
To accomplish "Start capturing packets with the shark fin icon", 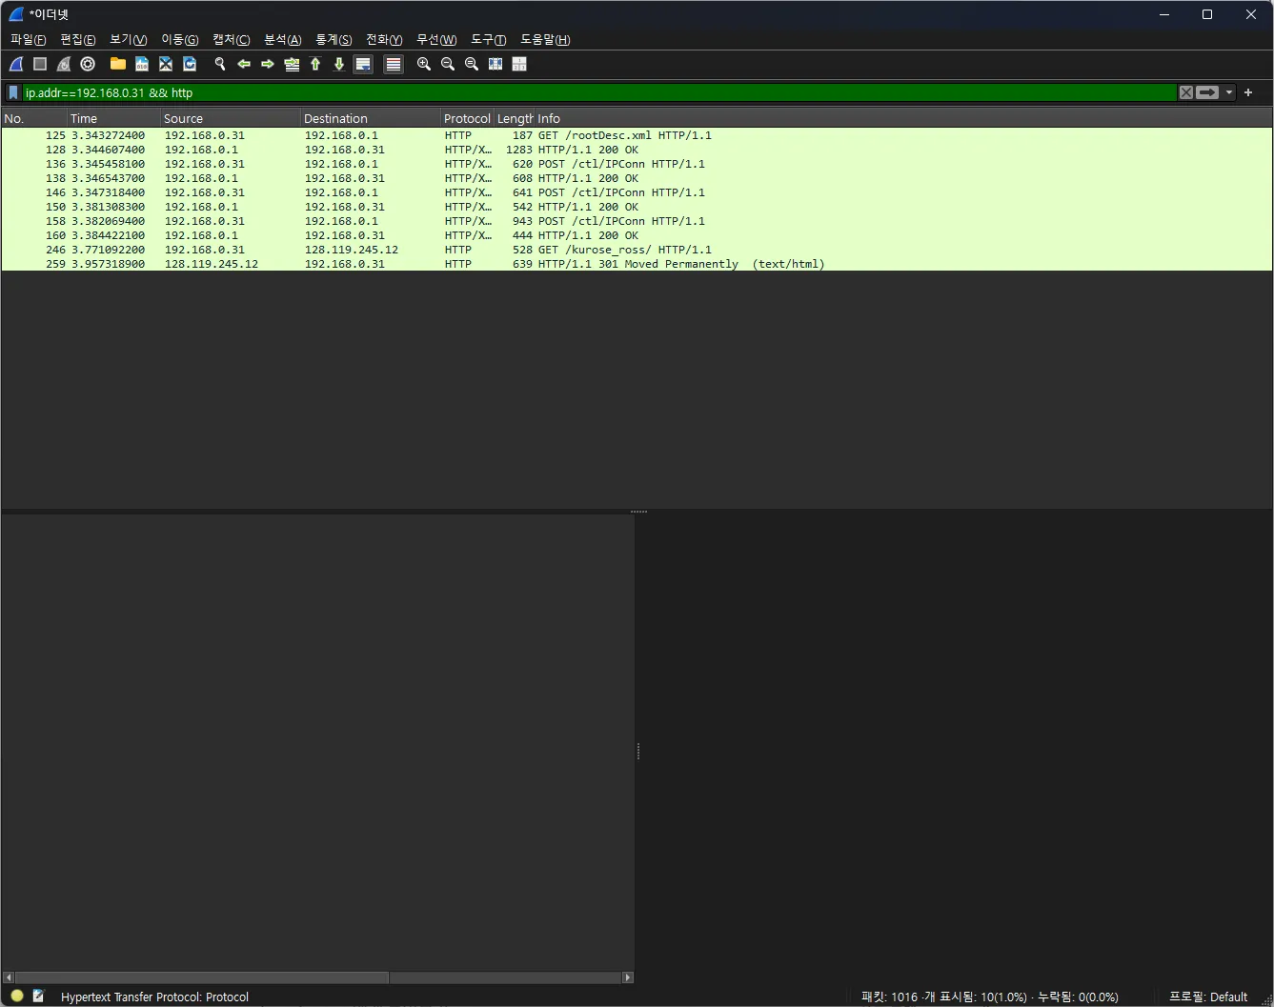I will (16, 64).
